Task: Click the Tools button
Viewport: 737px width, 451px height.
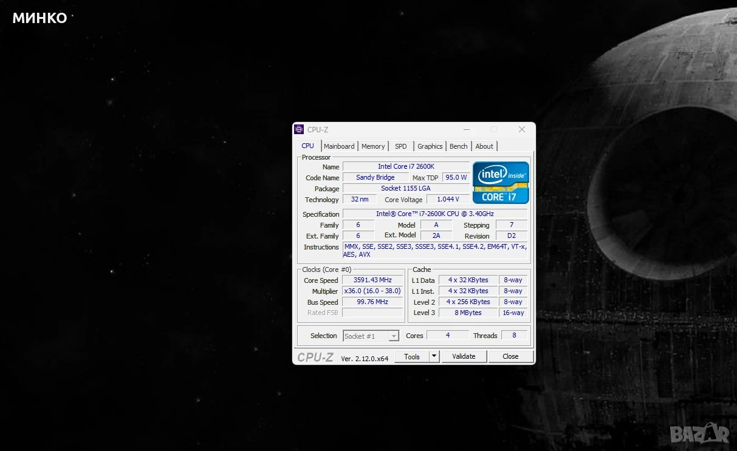Action: pos(412,356)
